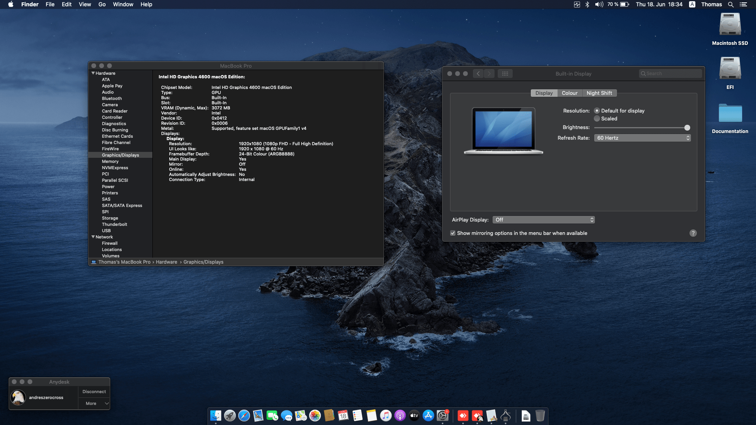Open the View menu
This screenshot has width=756, height=425.
tap(85, 4)
